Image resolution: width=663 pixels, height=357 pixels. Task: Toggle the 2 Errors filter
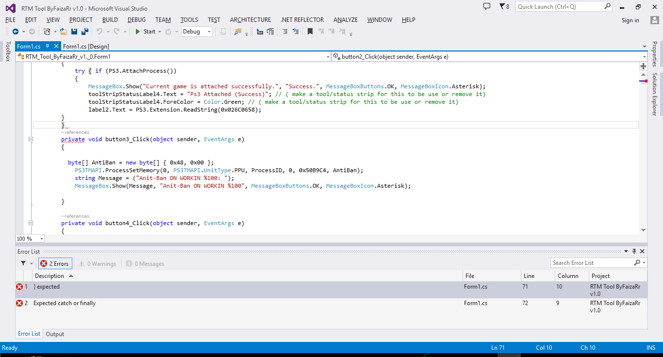pyautogui.click(x=55, y=263)
